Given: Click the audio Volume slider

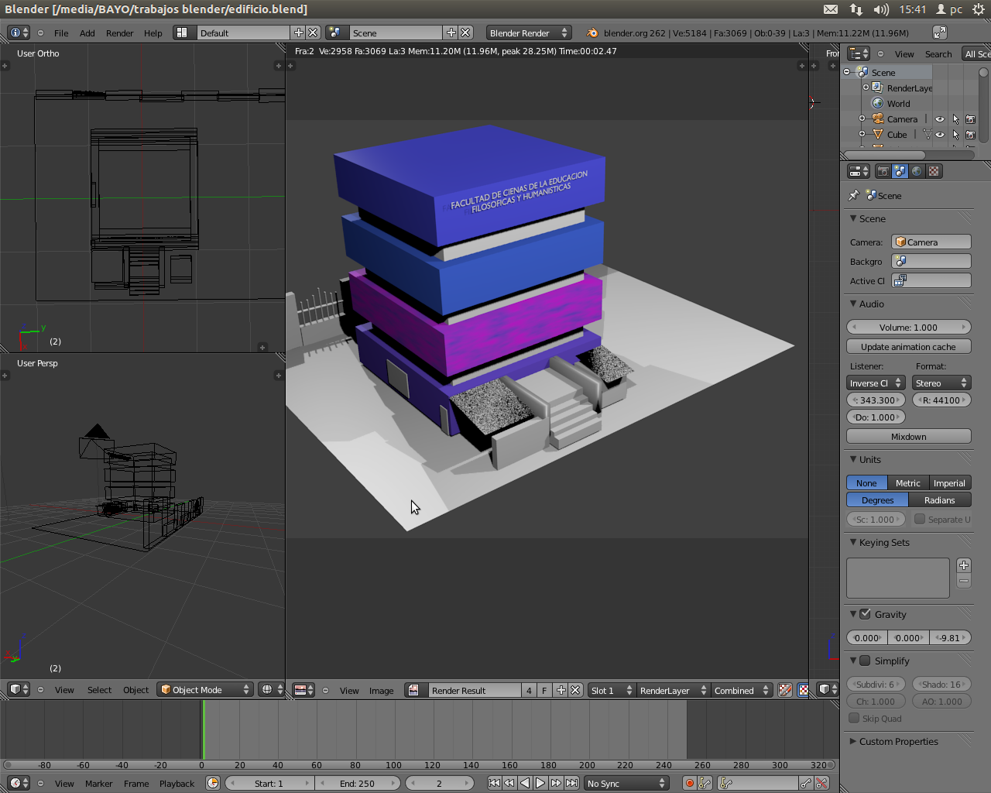Looking at the screenshot, I should (x=908, y=327).
